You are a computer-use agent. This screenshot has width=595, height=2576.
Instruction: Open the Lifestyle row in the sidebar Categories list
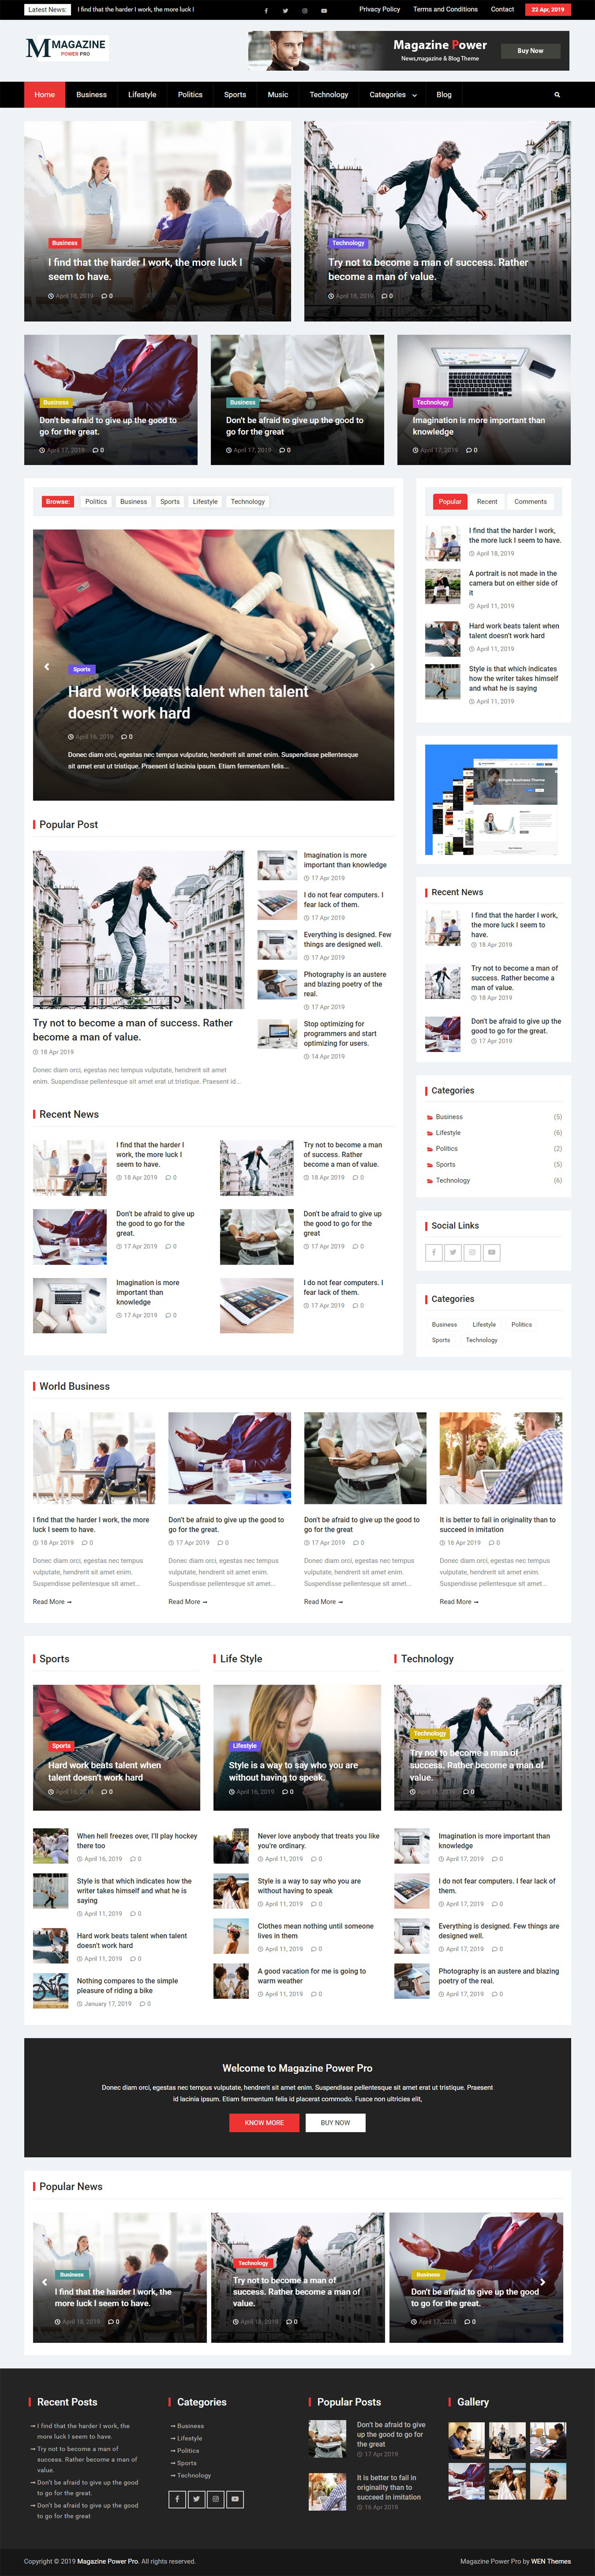[x=494, y=1133]
